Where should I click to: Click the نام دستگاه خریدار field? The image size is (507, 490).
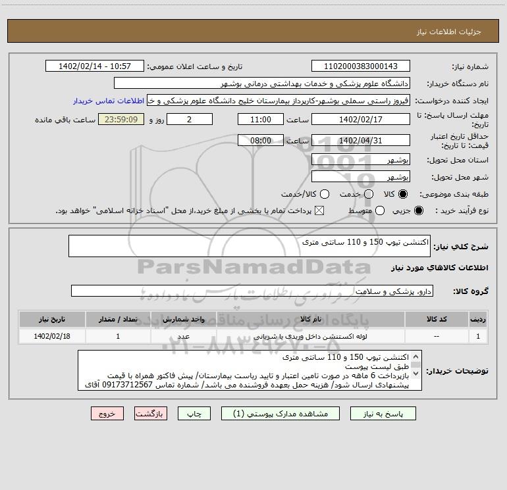[x=262, y=84]
